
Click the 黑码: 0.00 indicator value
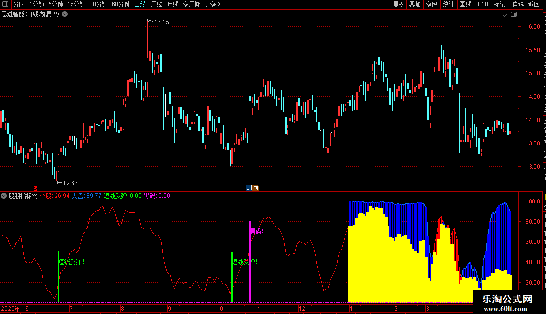pyautogui.click(x=157, y=196)
